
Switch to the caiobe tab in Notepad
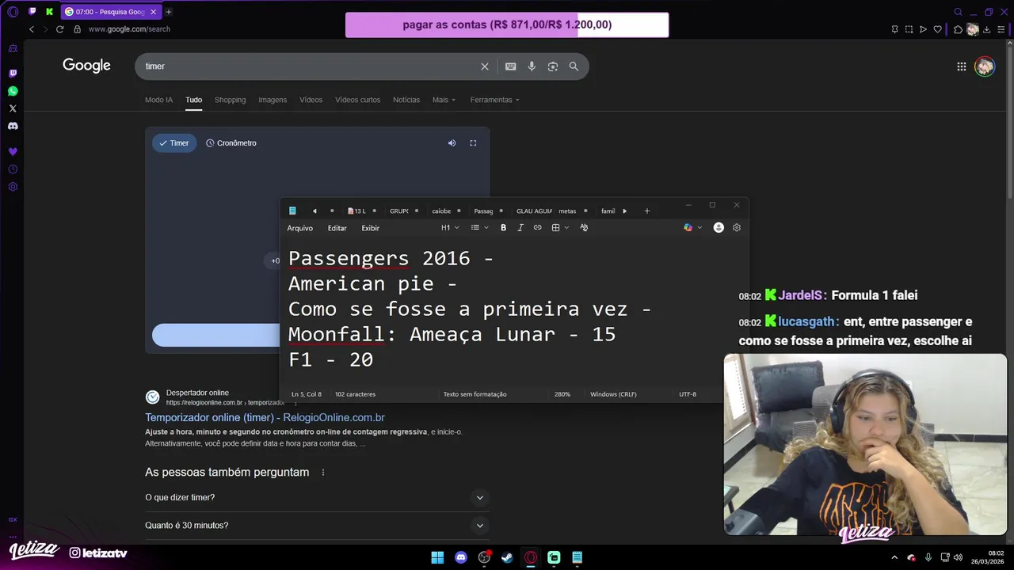441,211
